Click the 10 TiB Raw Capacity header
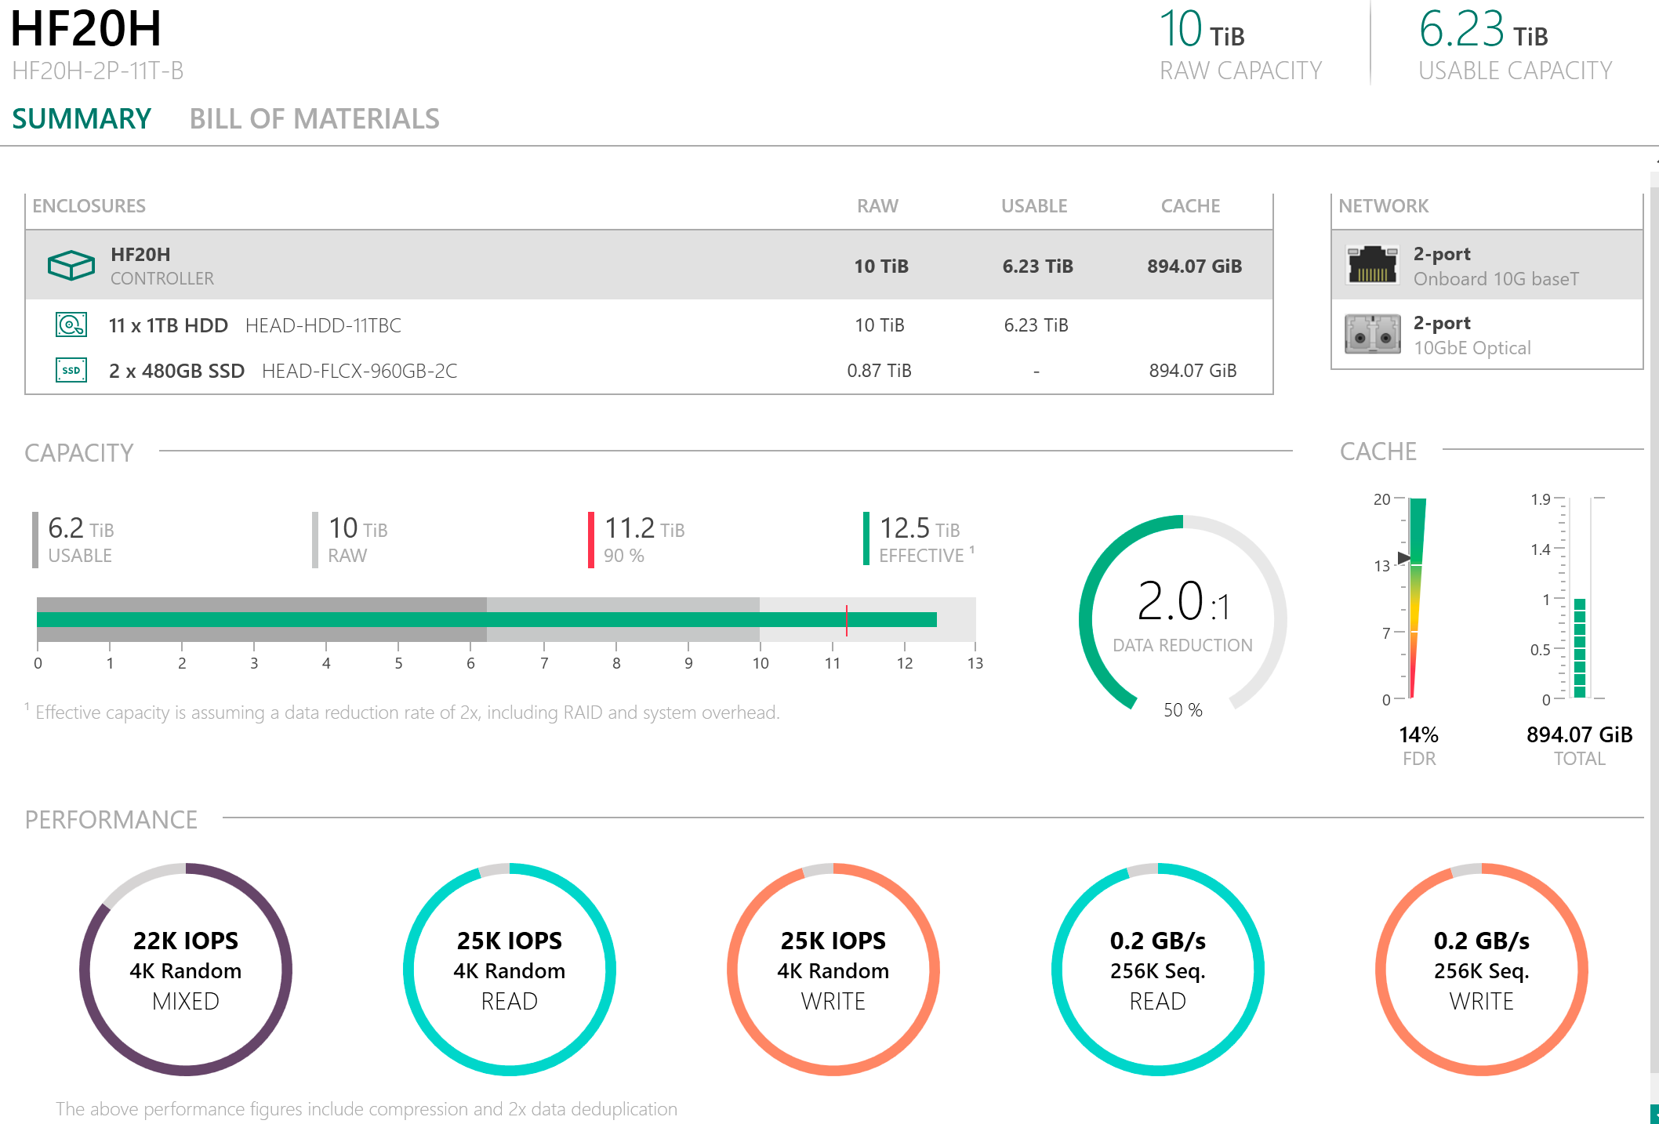Viewport: 1659px width, 1124px height. coord(1240,44)
